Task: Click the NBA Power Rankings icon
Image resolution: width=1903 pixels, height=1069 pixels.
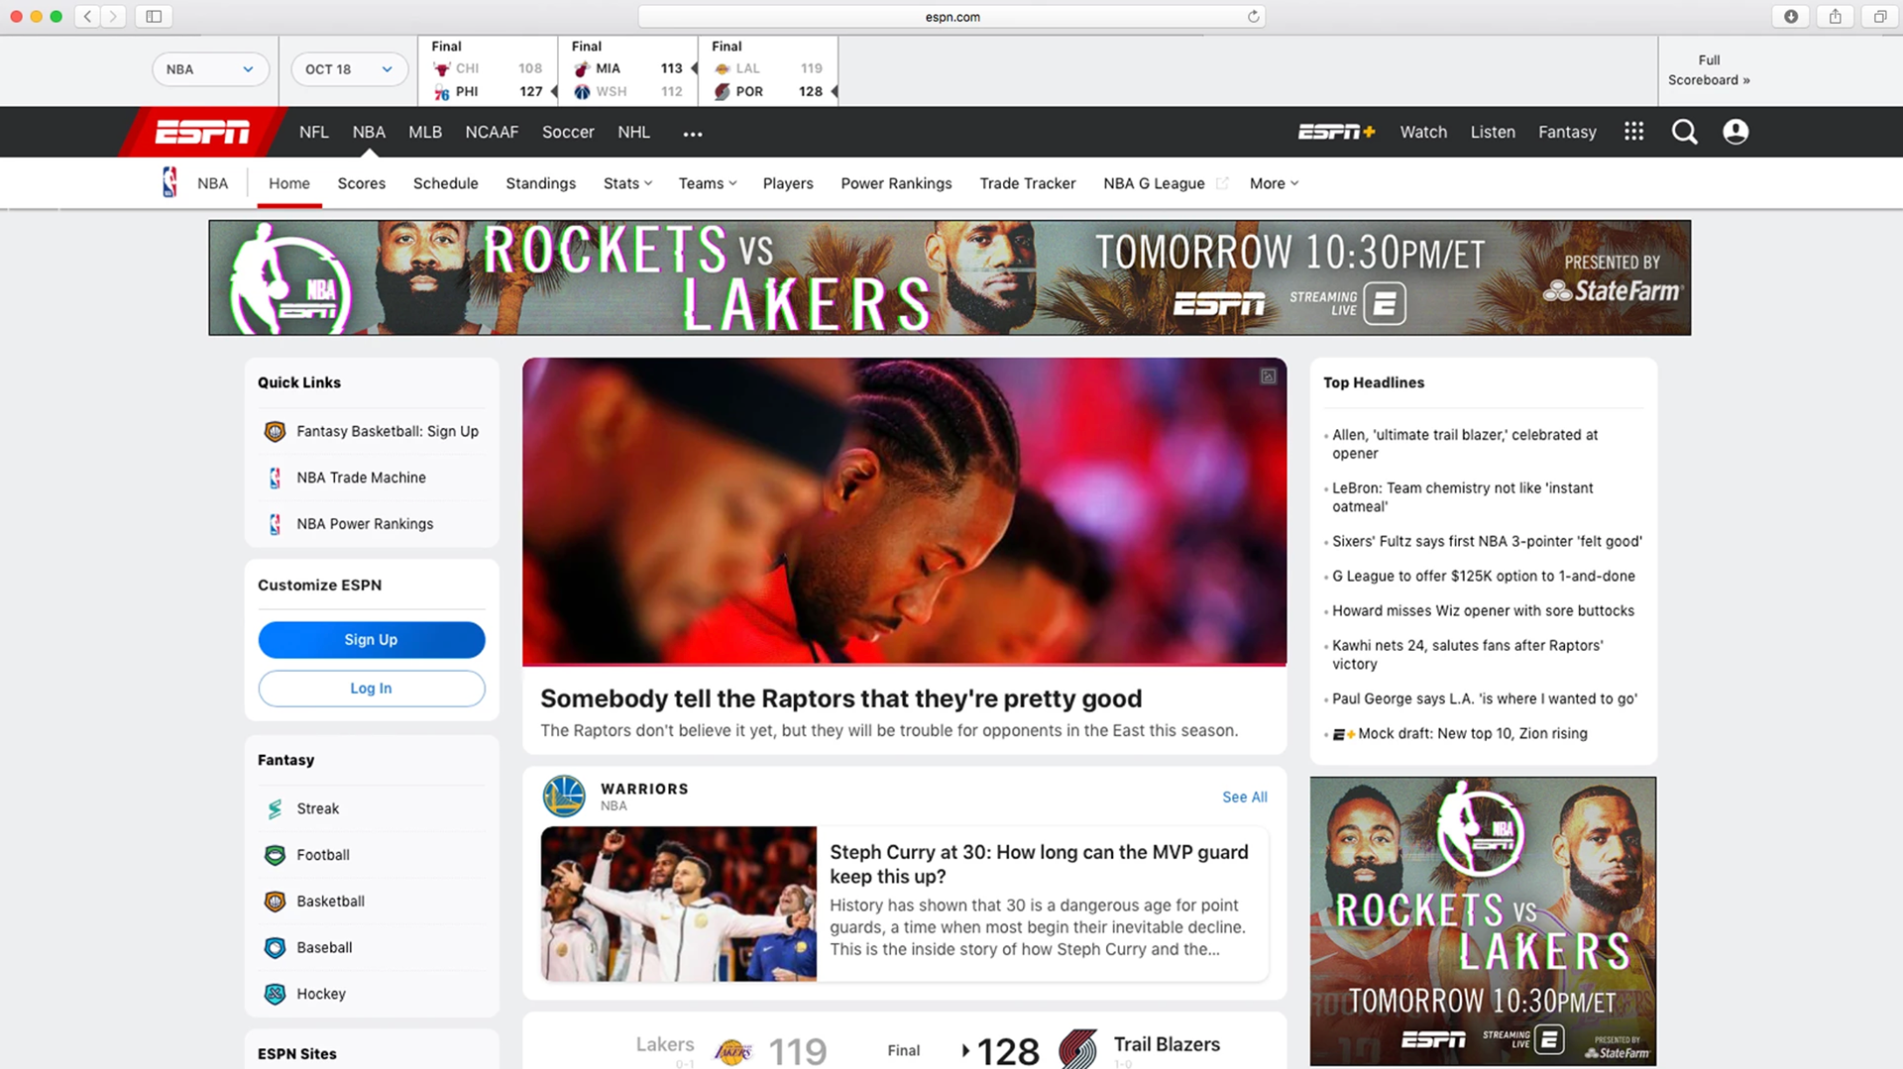Action: pos(275,524)
